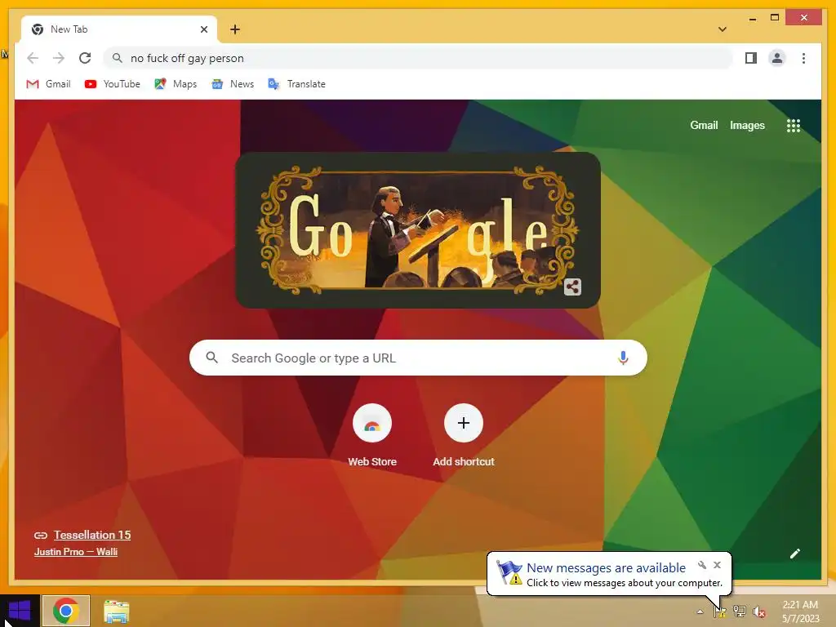Open the Gmail bookmark
This screenshot has width=836, height=627.
[x=48, y=84]
